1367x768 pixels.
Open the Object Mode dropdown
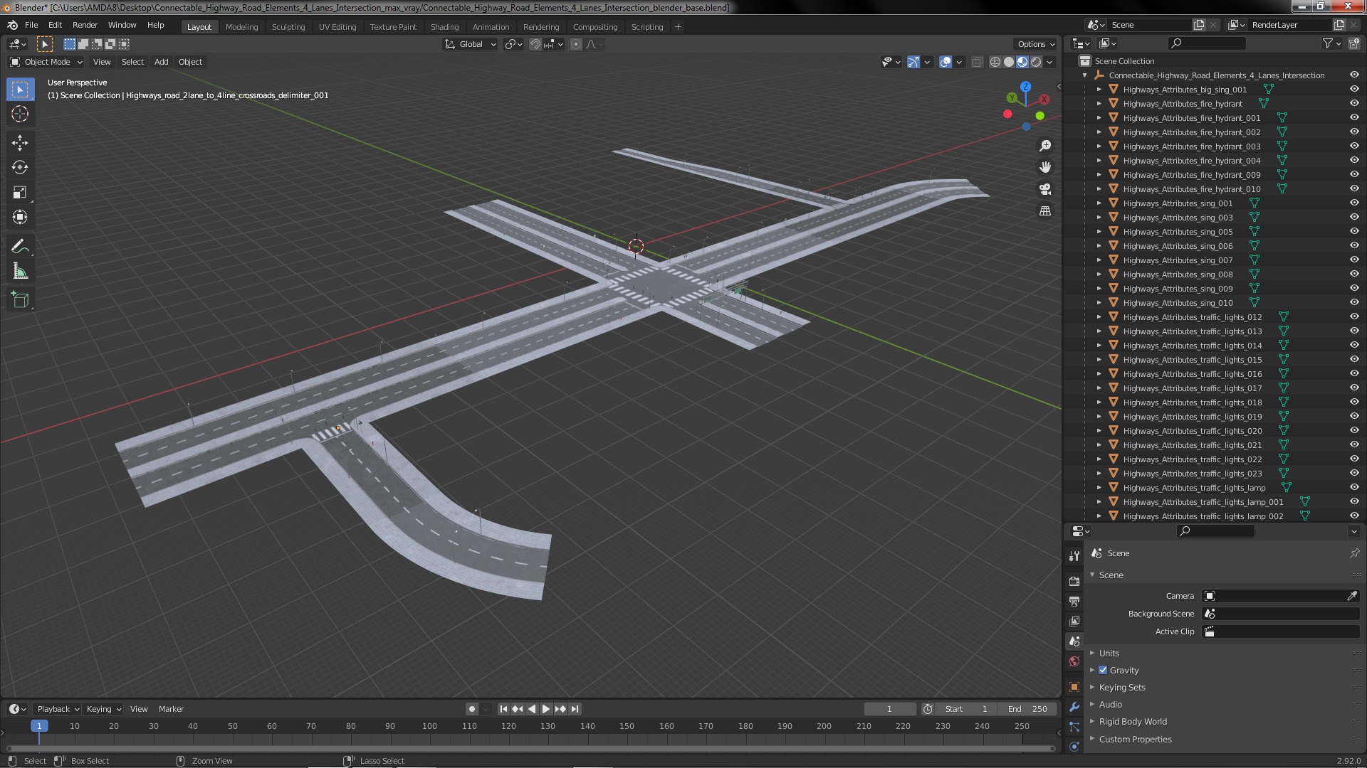coord(47,62)
